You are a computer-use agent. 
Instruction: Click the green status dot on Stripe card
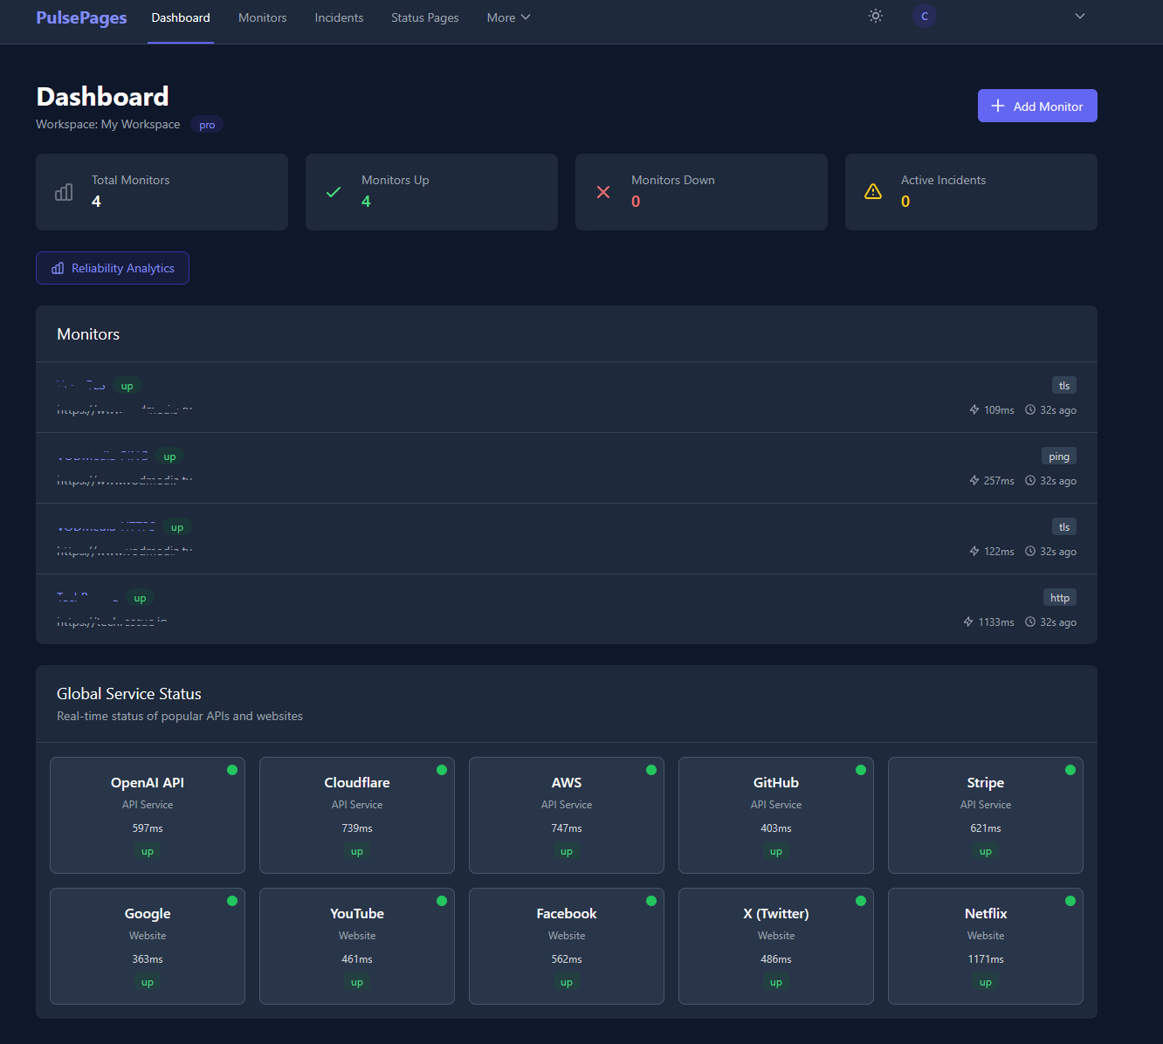click(1070, 770)
